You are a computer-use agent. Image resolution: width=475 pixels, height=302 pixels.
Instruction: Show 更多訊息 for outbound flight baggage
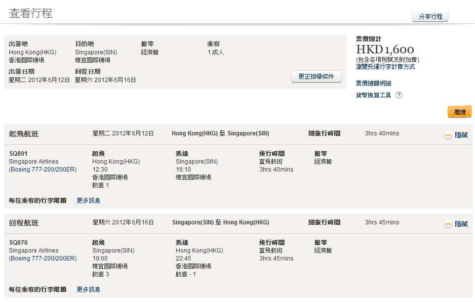88,201
